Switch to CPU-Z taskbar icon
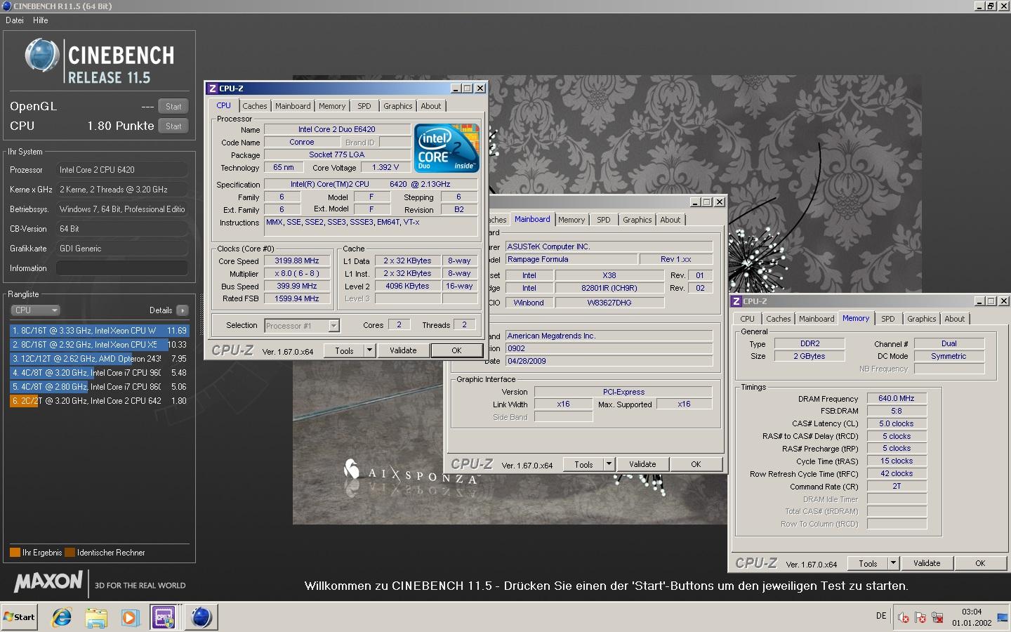Image resolution: width=1011 pixels, height=632 pixels. point(164,617)
